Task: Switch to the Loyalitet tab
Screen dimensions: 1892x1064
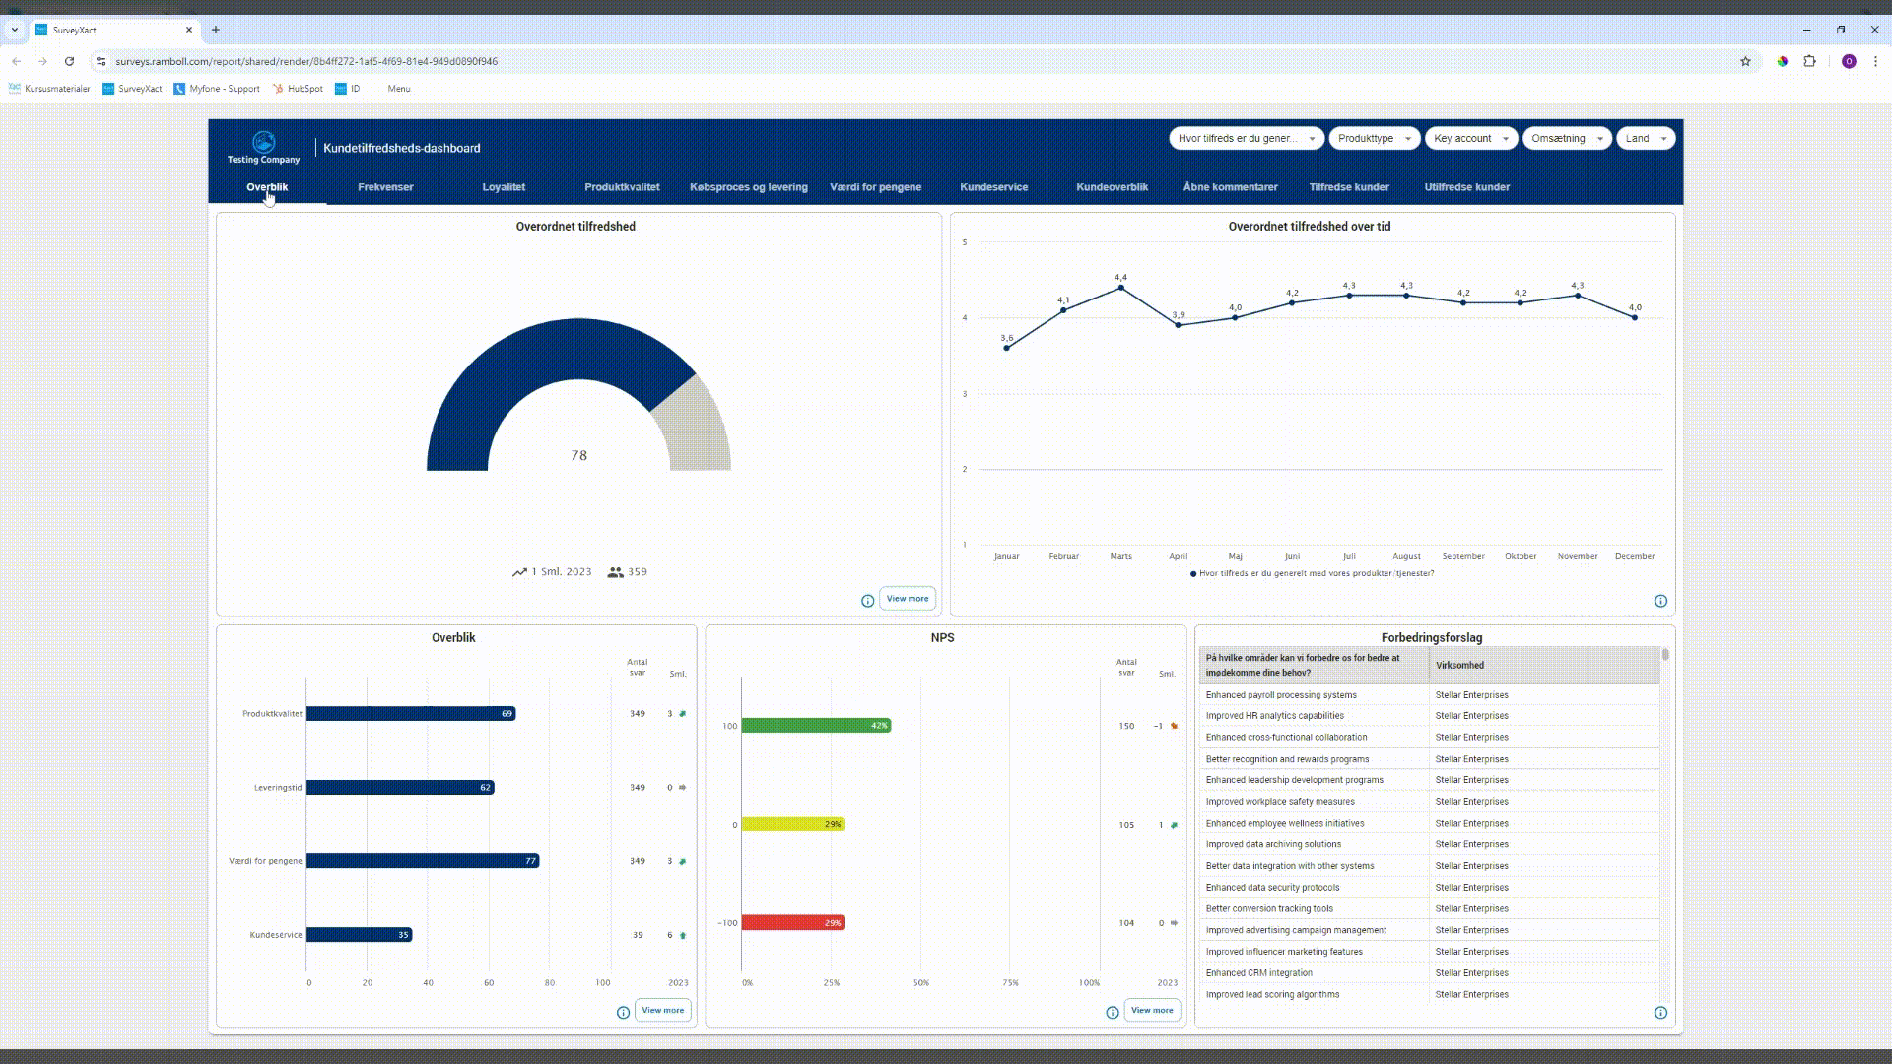Action: pos(504,187)
